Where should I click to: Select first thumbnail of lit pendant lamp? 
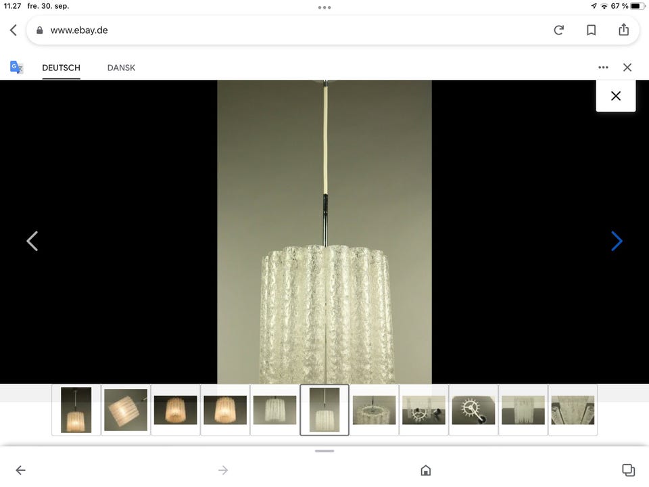pyautogui.click(x=76, y=410)
